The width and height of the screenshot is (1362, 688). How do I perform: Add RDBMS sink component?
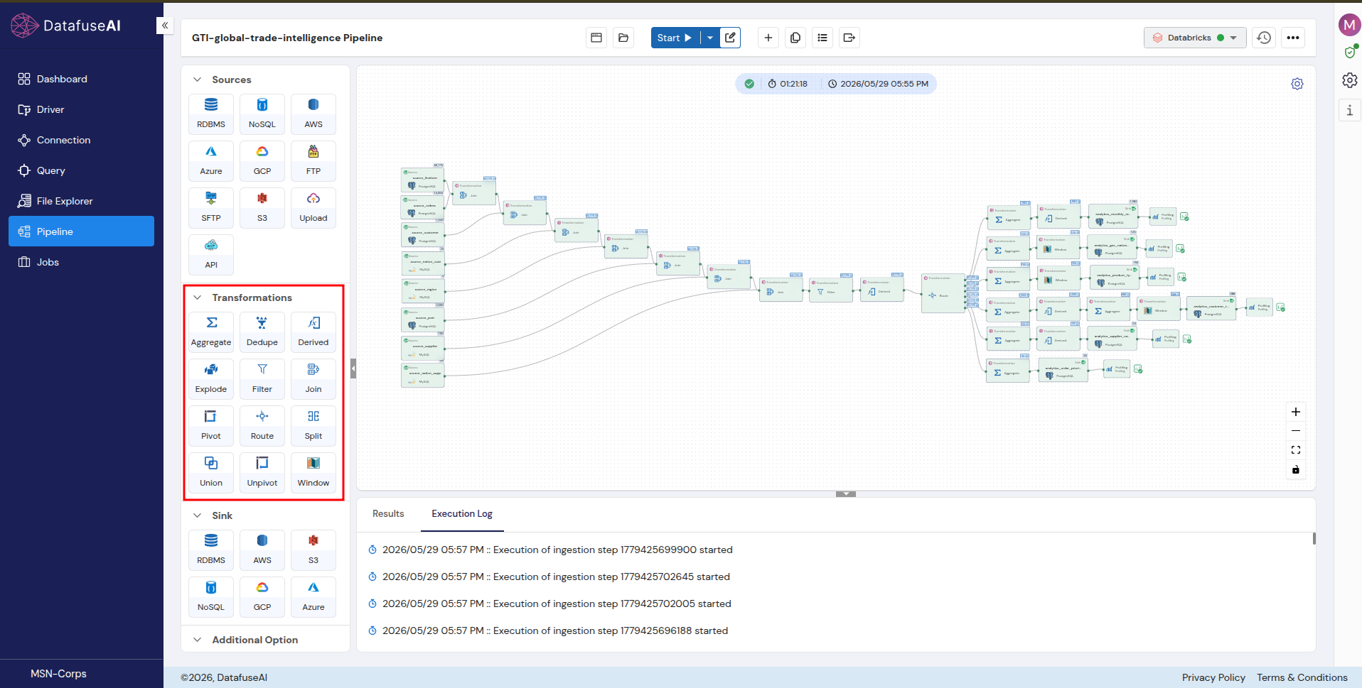point(211,550)
